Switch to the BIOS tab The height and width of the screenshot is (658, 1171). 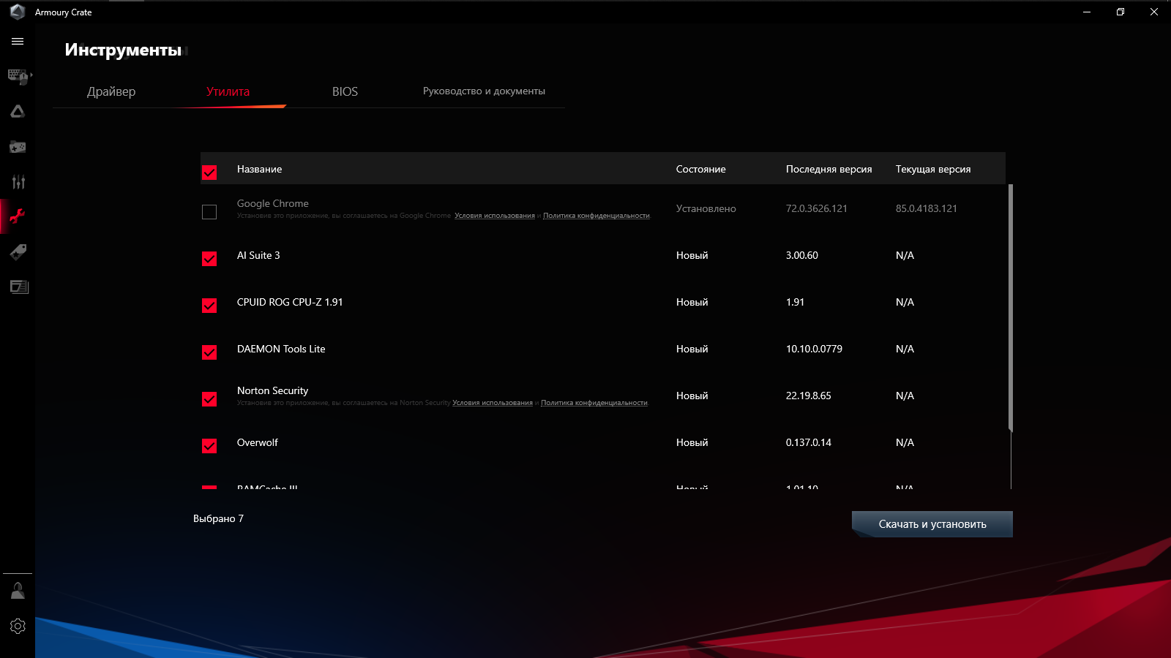pos(345,91)
